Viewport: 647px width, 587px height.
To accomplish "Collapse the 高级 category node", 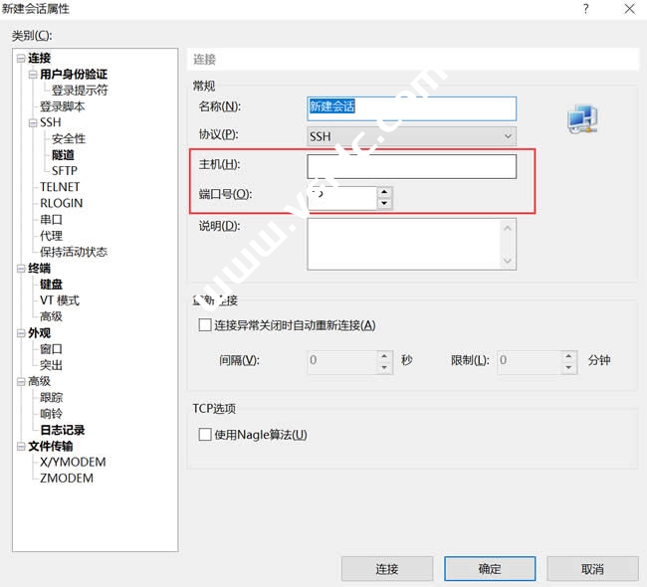I will [x=21, y=382].
